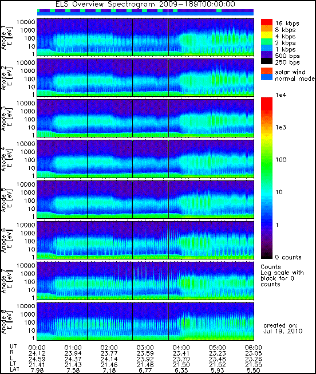Click the solar wind mode swatch
The image size is (316, 374).
[267, 71]
